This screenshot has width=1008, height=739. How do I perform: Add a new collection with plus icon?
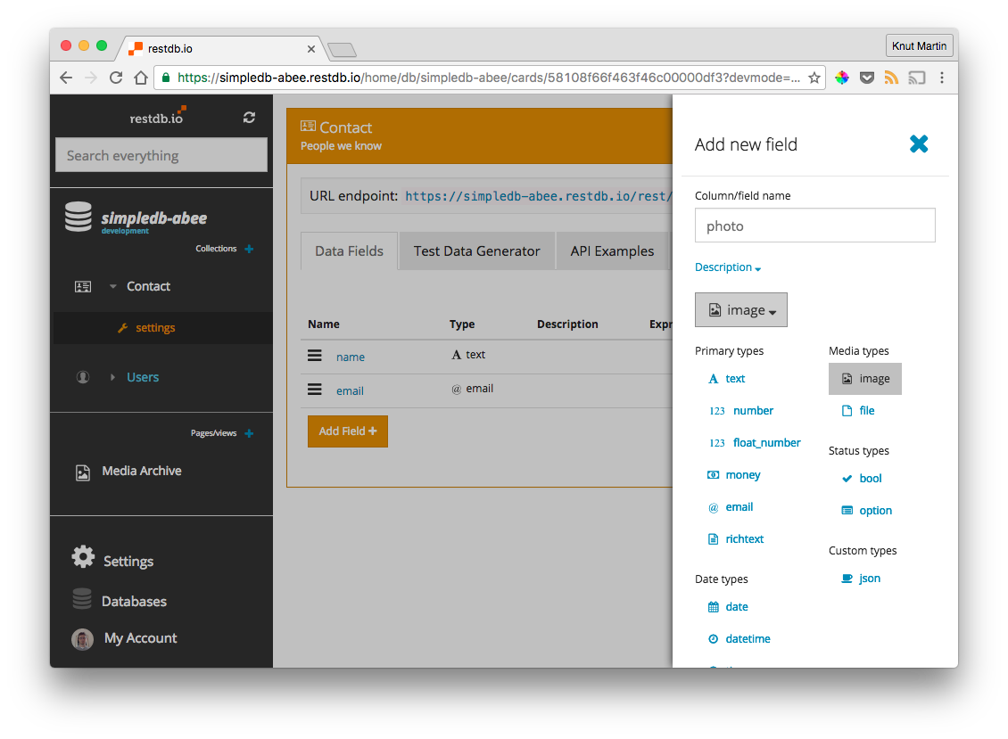[250, 249]
